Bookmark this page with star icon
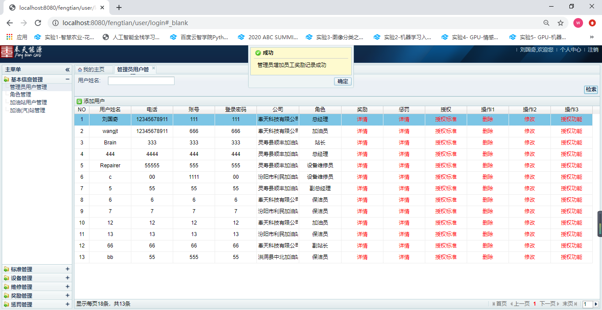Screen dimensions: 602x310 coord(561,23)
